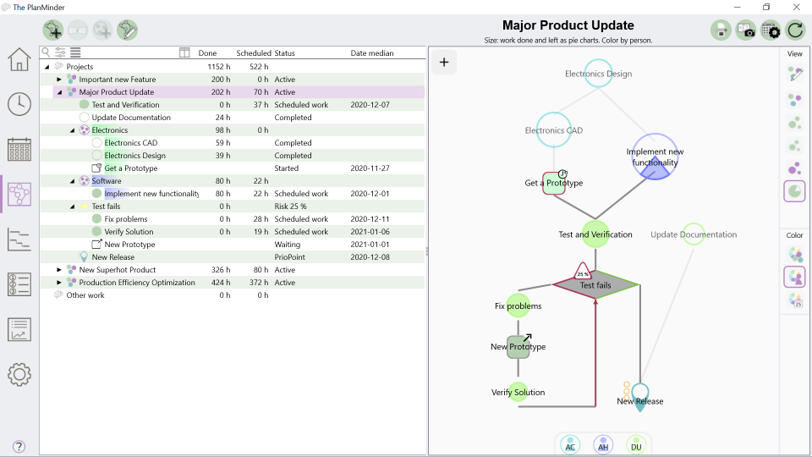This screenshot has height=457, width=812.
Task: Open the settings gear in sidebar
Action: [x=19, y=374]
